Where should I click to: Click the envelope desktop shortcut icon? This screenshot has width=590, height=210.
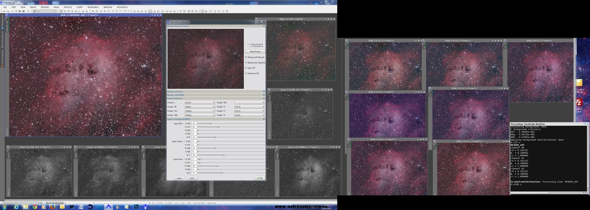(579, 83)
